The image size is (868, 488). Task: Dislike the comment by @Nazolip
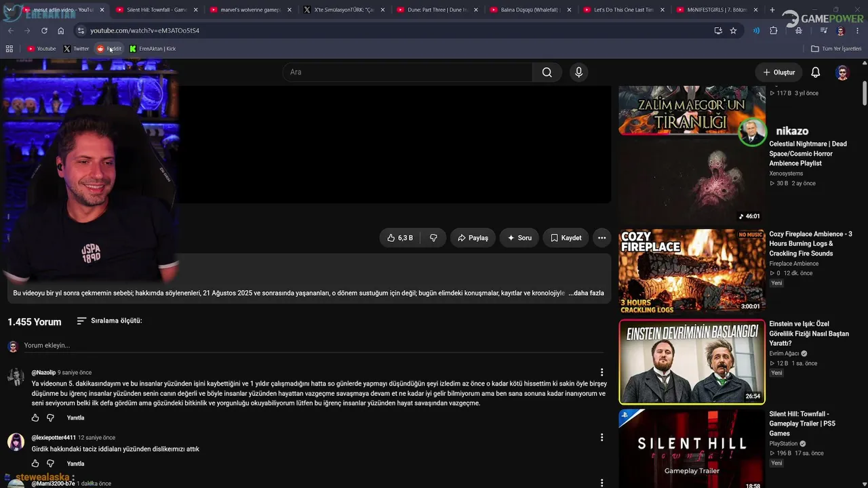[x=50, y=418]
